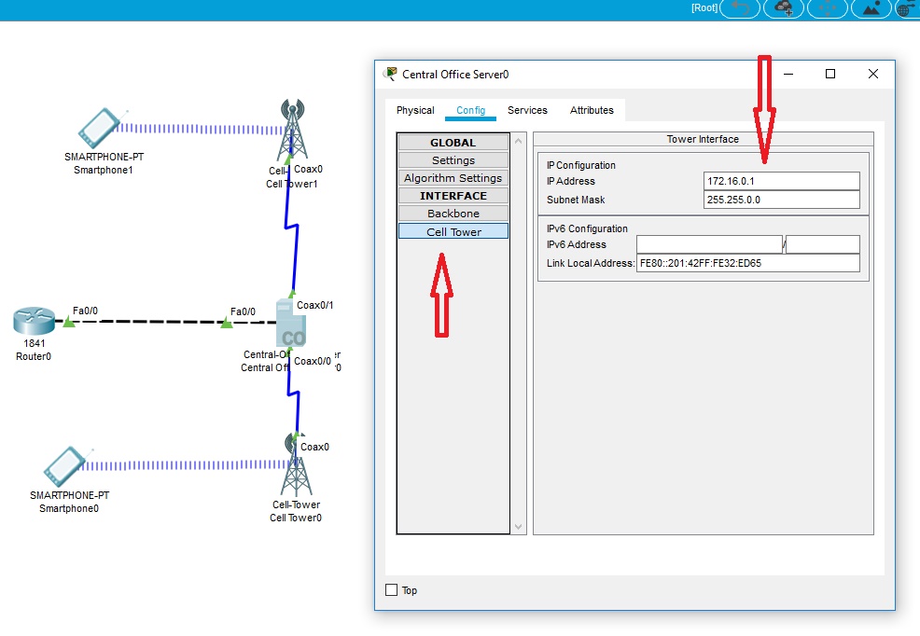This screenshot has width=920, height=636.
Task: Open the Services tab
Action: click(527, 110)
